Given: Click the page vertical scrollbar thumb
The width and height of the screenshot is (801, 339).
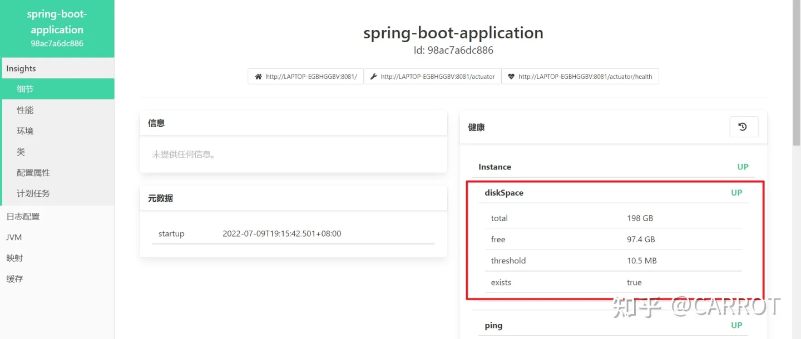Looking at the screenshot, I should click(796, 72).
